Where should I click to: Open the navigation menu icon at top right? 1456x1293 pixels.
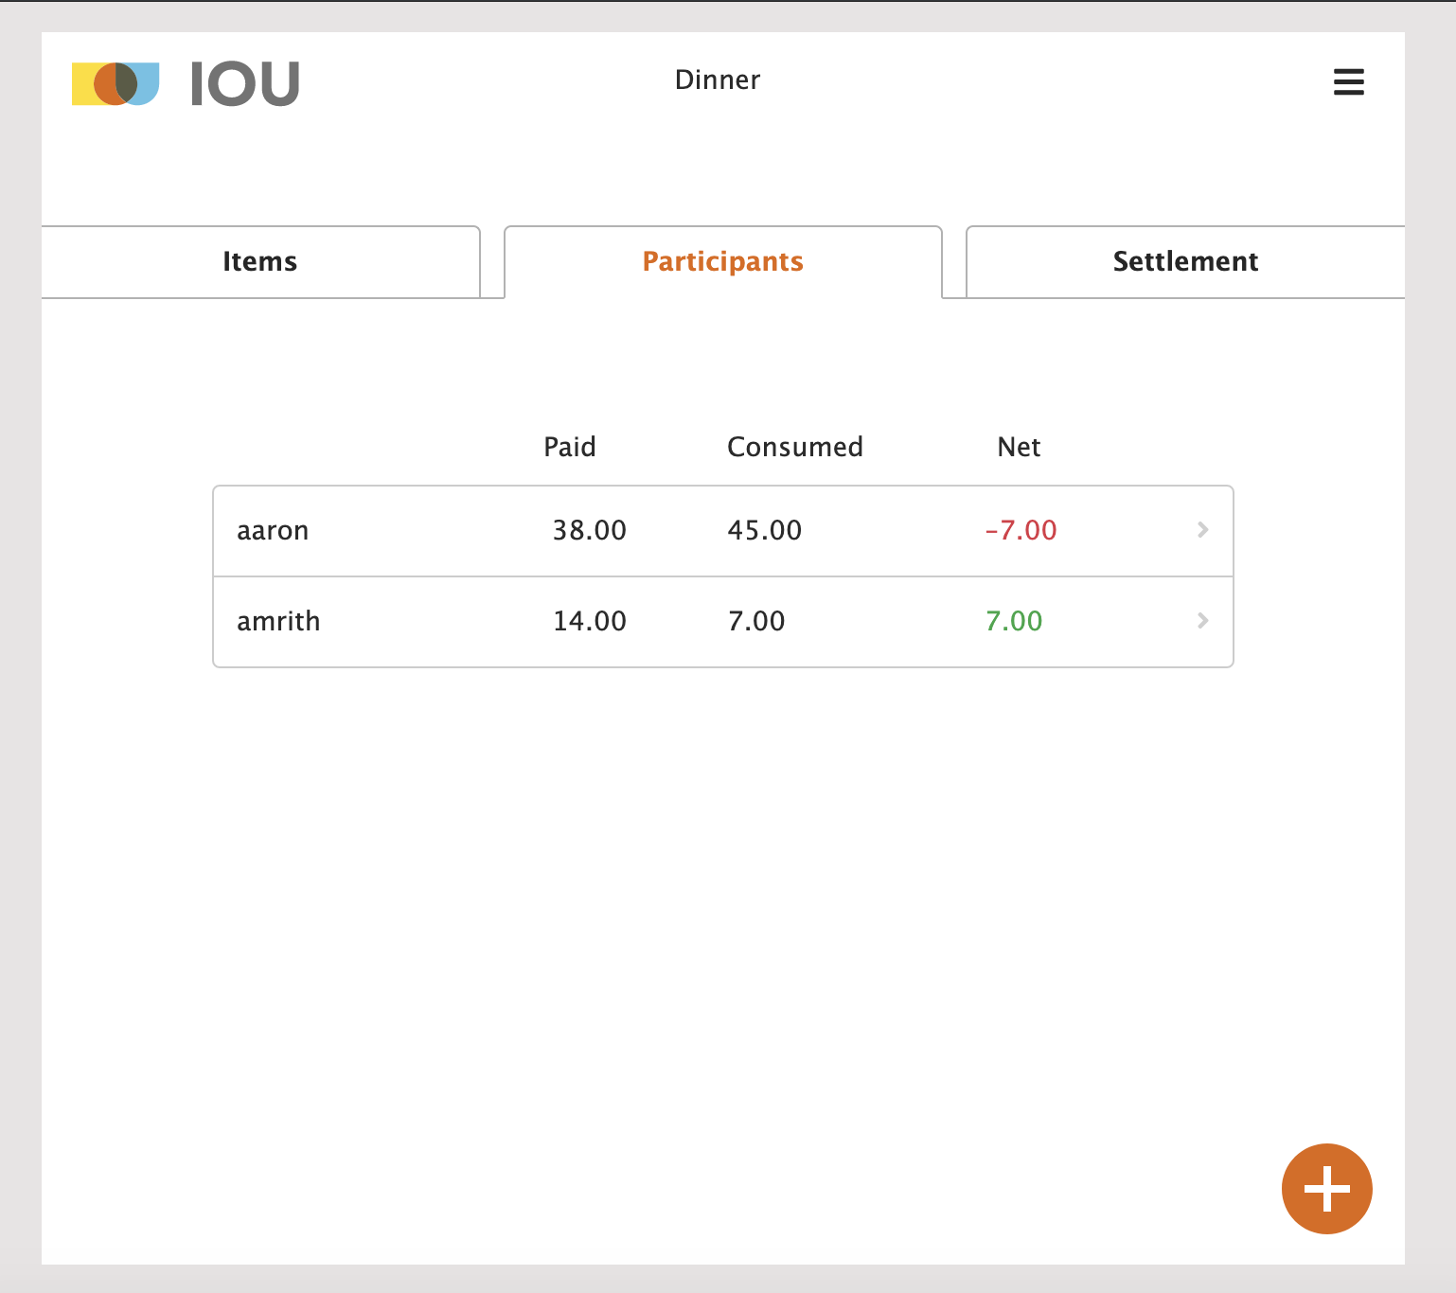[1348, 82]
